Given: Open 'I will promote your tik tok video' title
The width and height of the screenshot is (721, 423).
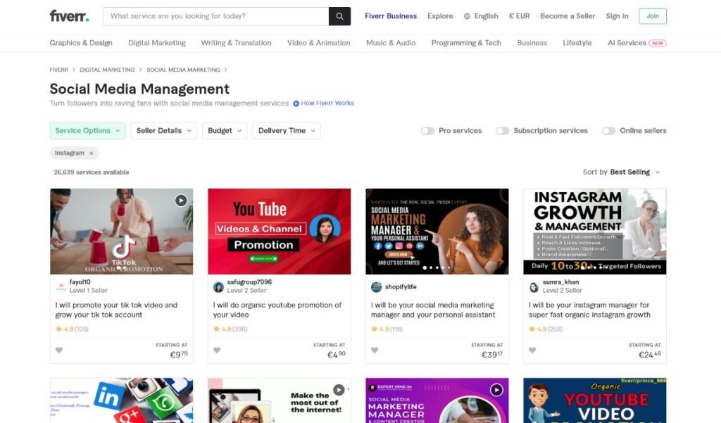Looking at the screenshot, I should click(116, 310).
